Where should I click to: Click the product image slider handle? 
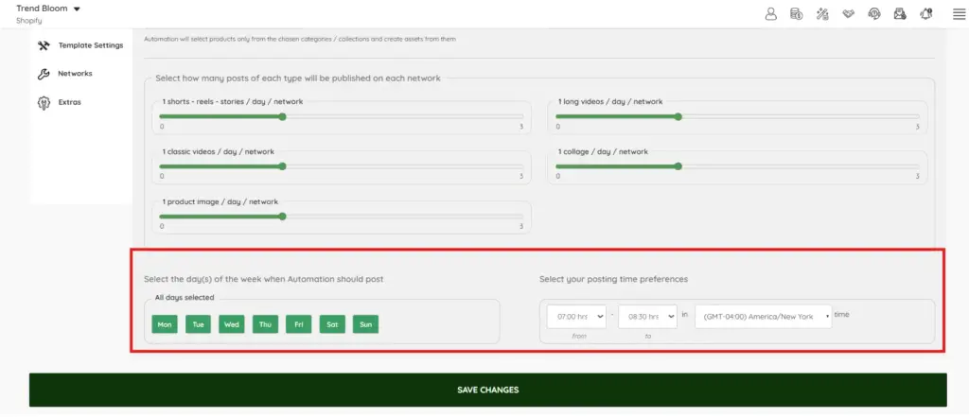282,217
